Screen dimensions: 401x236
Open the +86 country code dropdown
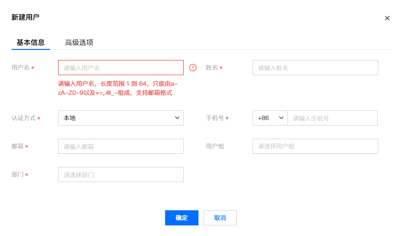coord(270,118)
